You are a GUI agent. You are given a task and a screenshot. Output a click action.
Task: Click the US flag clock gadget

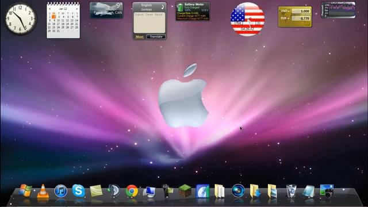coord(247,19)
